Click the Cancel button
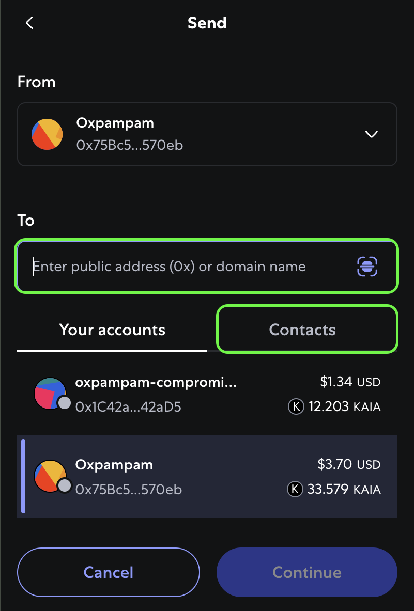 tap(109, 572)
